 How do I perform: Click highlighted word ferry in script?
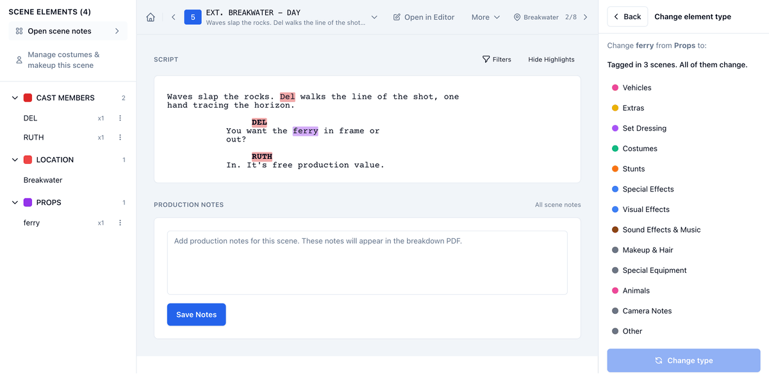[306, 131]
